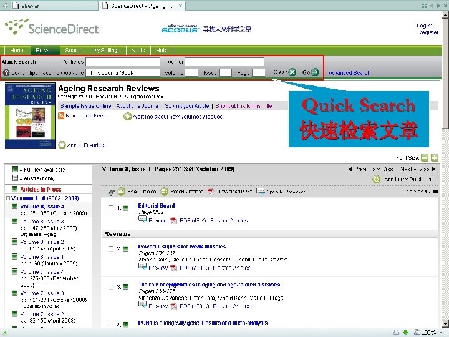Increase font size with plus icon
449x337 pixels.
pos(435,158)
